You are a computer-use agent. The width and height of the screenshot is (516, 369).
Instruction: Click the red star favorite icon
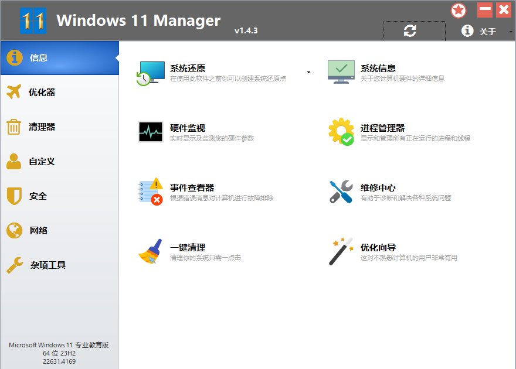click(x=459, y=11)
